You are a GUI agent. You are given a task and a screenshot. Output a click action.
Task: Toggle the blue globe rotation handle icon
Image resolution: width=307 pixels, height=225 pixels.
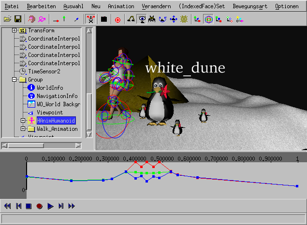coord(209,19)
